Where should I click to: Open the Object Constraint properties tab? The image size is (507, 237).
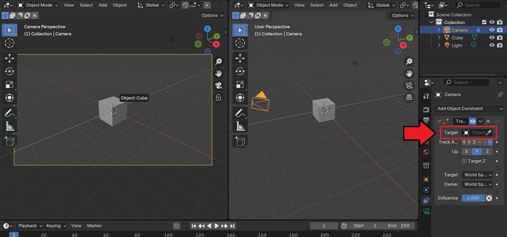coord(426,200)
